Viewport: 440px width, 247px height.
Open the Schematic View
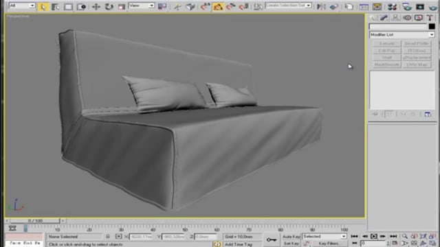click(377, 6)
